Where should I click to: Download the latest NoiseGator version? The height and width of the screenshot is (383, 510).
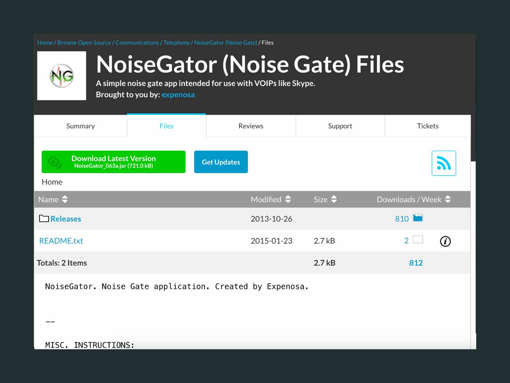pyautogui.click(x=113, y=162)
